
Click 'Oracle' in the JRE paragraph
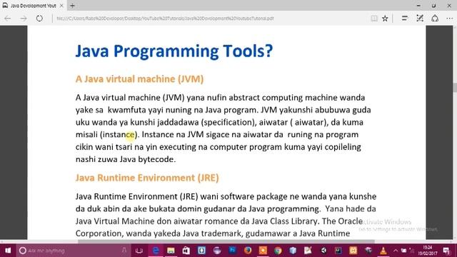[x=350, y=221]
